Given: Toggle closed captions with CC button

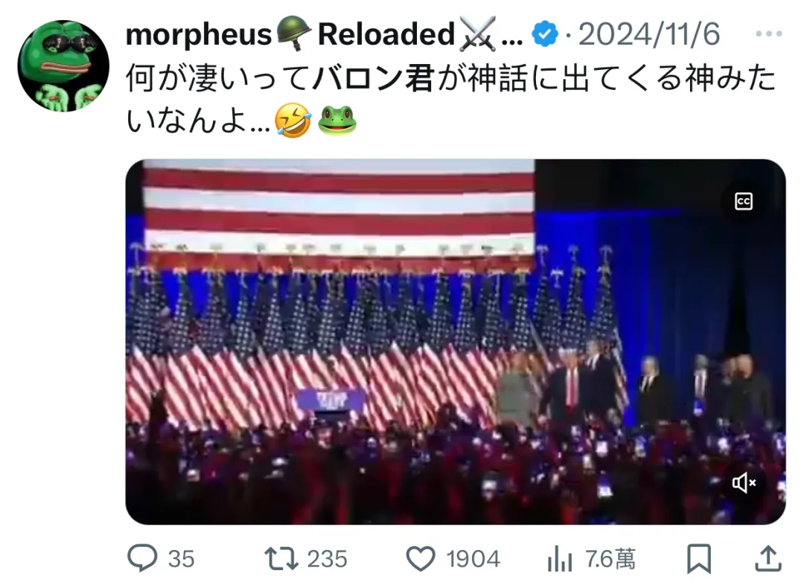Looking at the screenshot, I should pos(744,202).
